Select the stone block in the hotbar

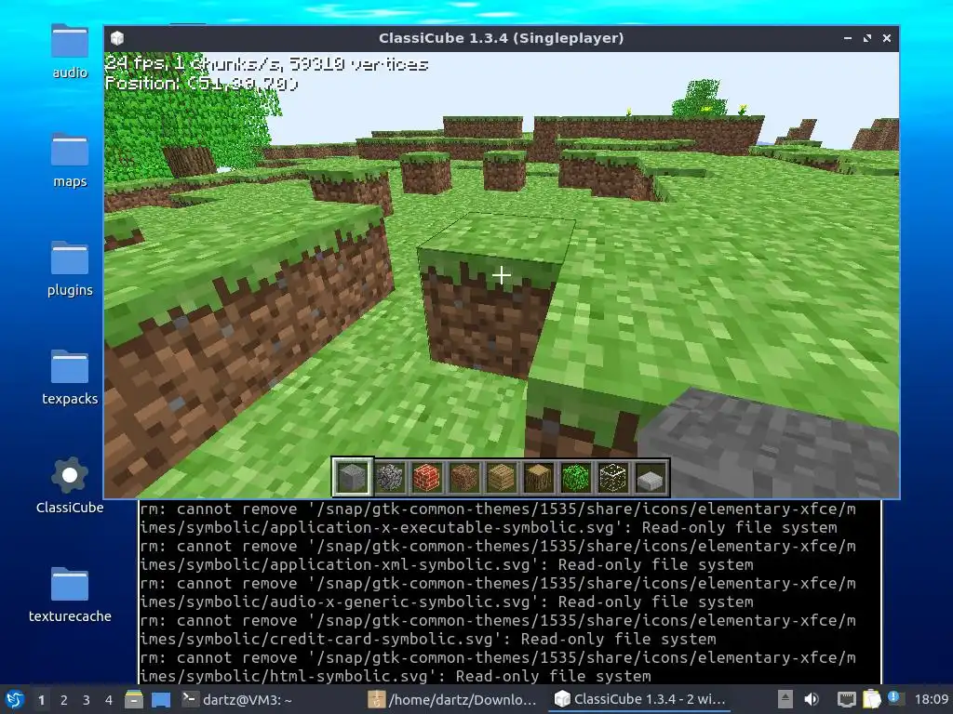353,477
